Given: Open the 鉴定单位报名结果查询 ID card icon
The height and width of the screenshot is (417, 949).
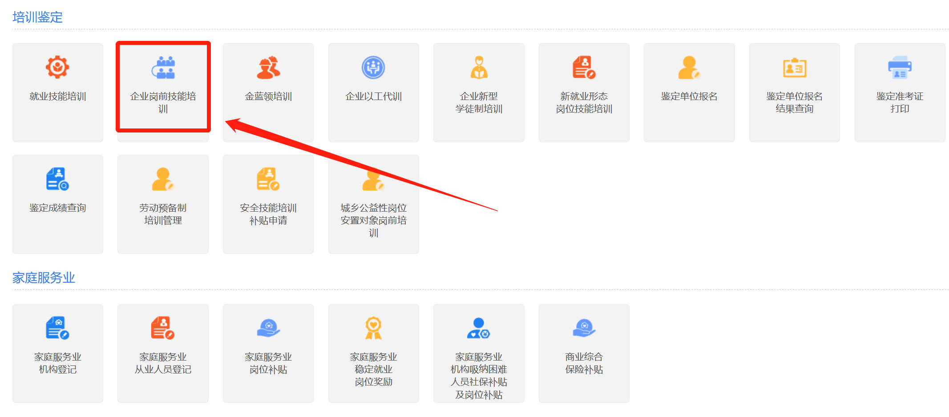Looking at the screenshot, I should (794, 68).
